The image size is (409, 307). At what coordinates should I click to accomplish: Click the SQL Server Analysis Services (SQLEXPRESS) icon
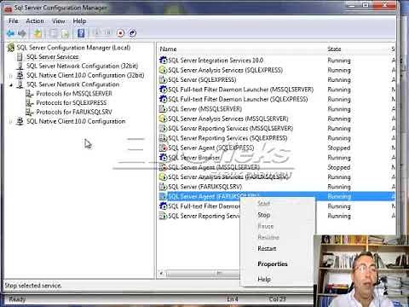[x=163, y=70]
